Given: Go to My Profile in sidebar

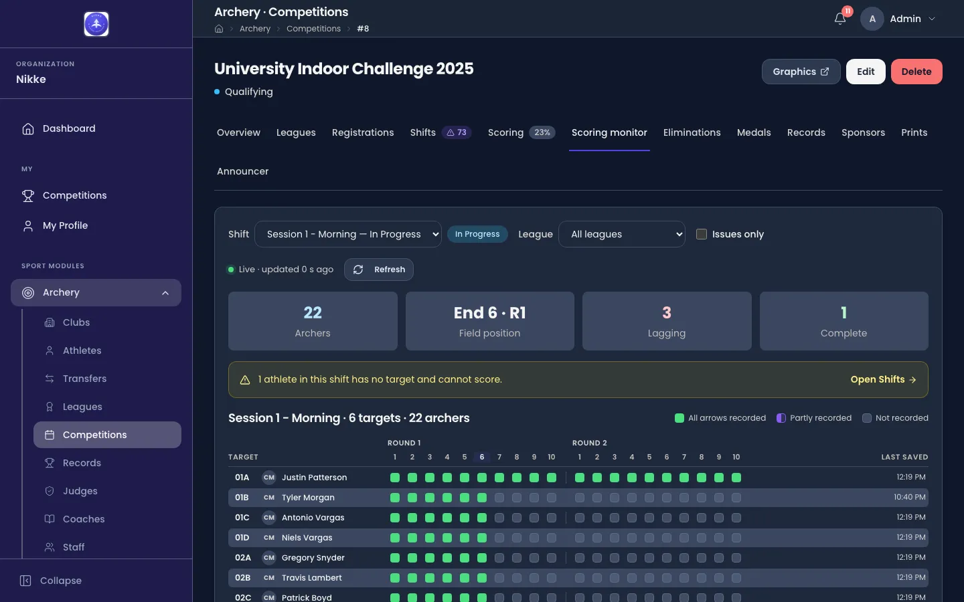Looking at the screenshot, I should 96,225.
